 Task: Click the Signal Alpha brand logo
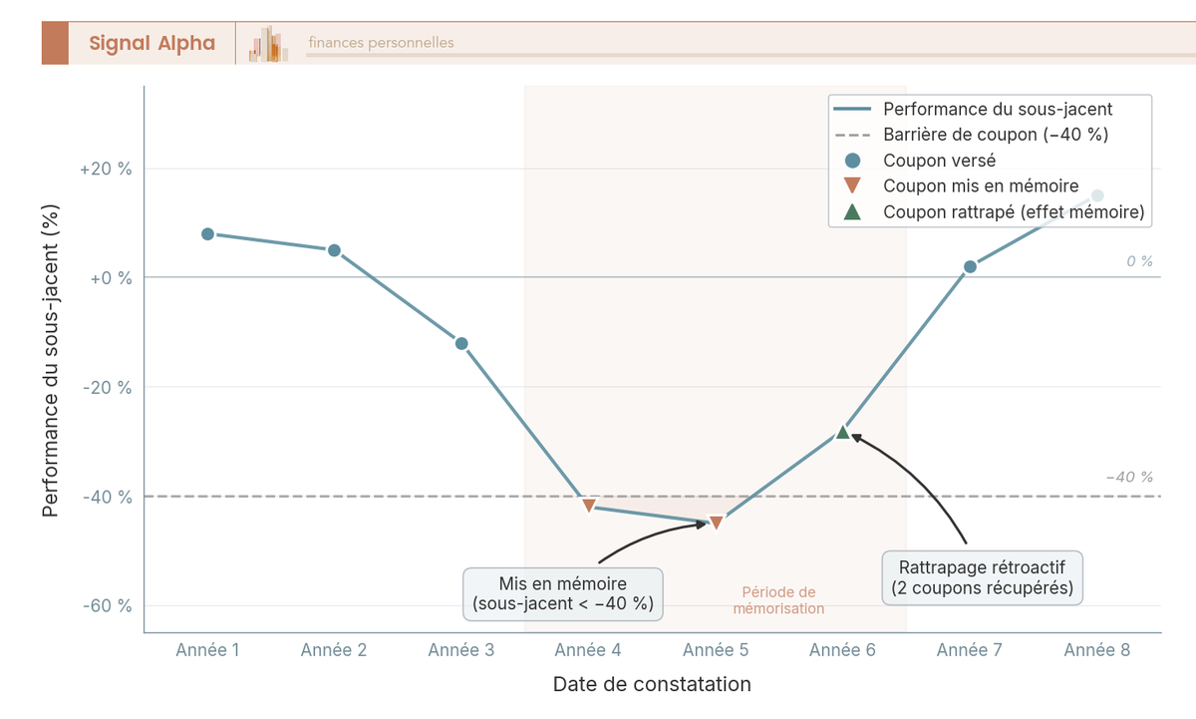point(151,43)
